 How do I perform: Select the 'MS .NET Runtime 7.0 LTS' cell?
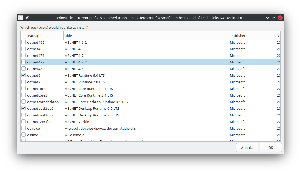click(x=84, y=82)
